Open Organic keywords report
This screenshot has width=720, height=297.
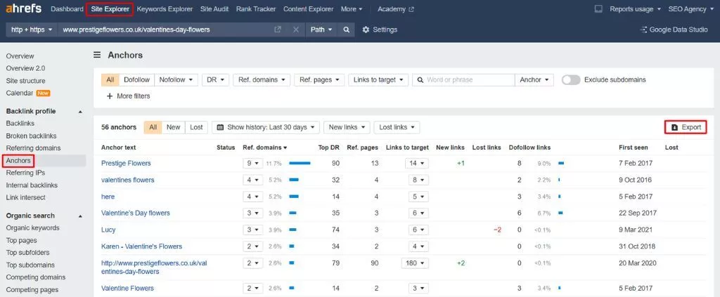32,227
